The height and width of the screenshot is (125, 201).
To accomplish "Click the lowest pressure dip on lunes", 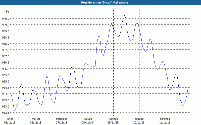I will tap(15, 110).
